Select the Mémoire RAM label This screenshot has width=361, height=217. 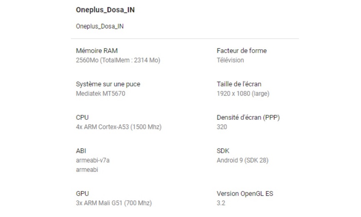tap(97, 50)
